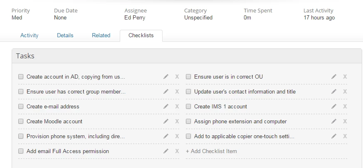Image resolution: width=363 pixels, height=168 pixels.
Task: Remove the Create IMS 1 account item
Action: (345, 106)
